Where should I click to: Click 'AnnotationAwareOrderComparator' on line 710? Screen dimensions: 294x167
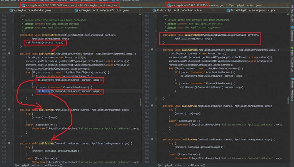tap(47, 69)
